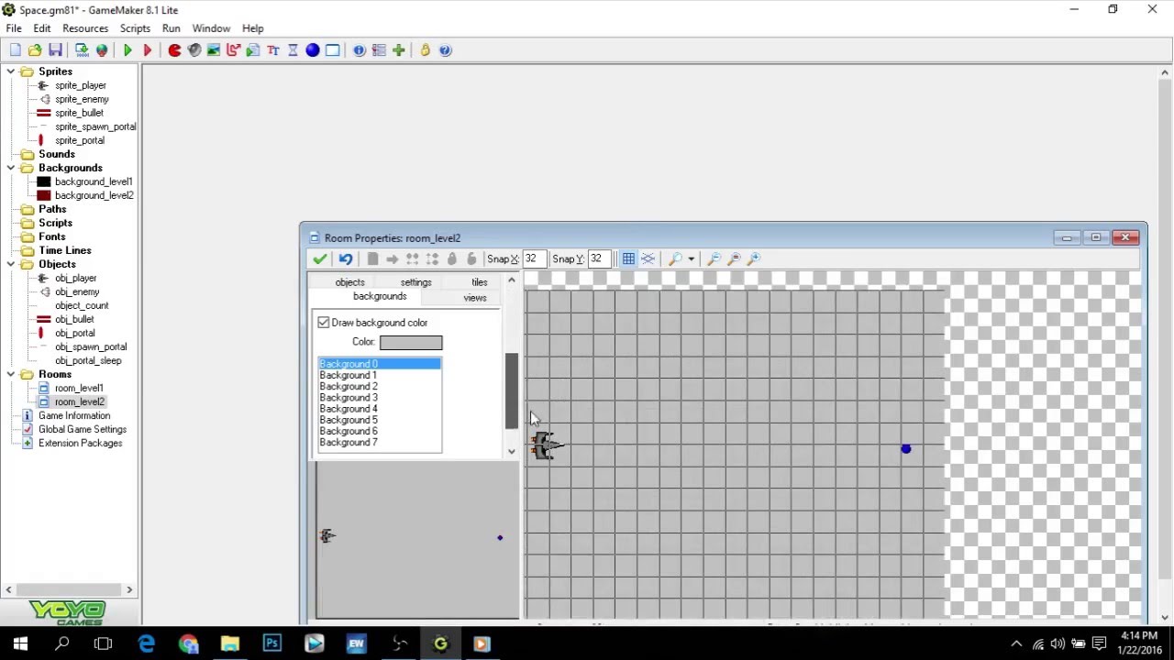Open an existing game file

[35, 50]
